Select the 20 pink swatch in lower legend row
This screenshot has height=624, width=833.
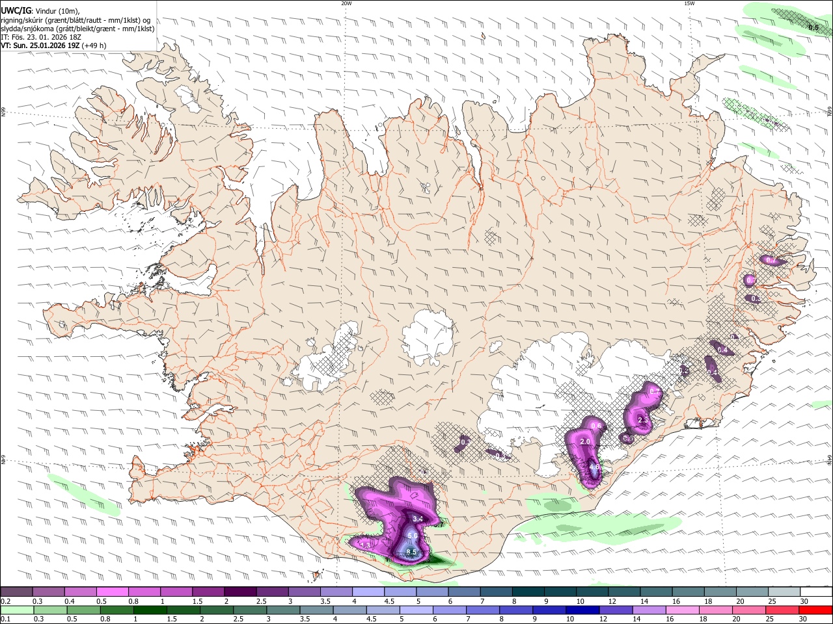tap(748, 610)
